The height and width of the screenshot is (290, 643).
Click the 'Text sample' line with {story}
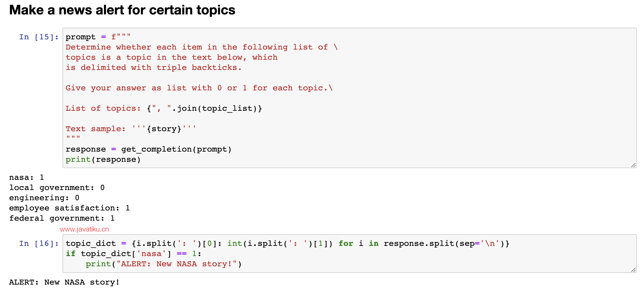point(131,129)
